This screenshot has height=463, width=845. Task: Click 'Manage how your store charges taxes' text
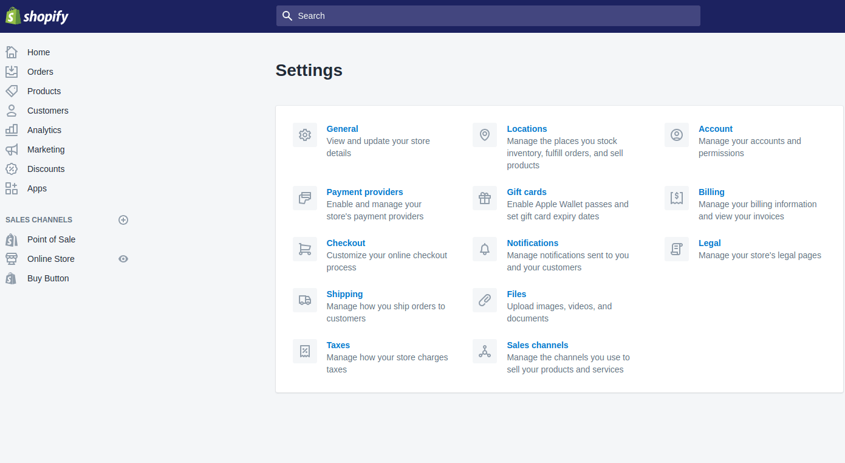pos(388,363)
